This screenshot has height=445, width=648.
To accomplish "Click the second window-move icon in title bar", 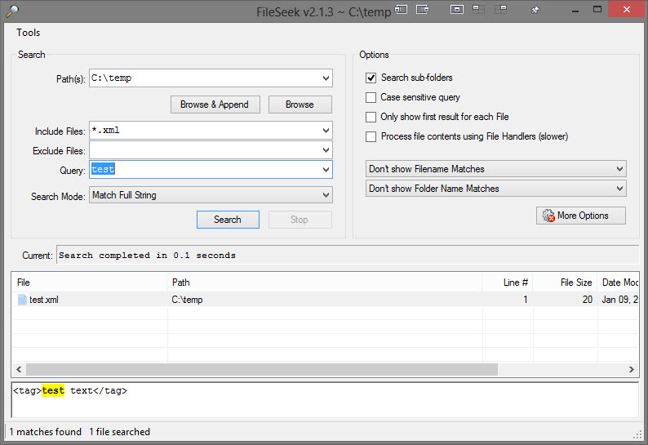I will (424, 10).
